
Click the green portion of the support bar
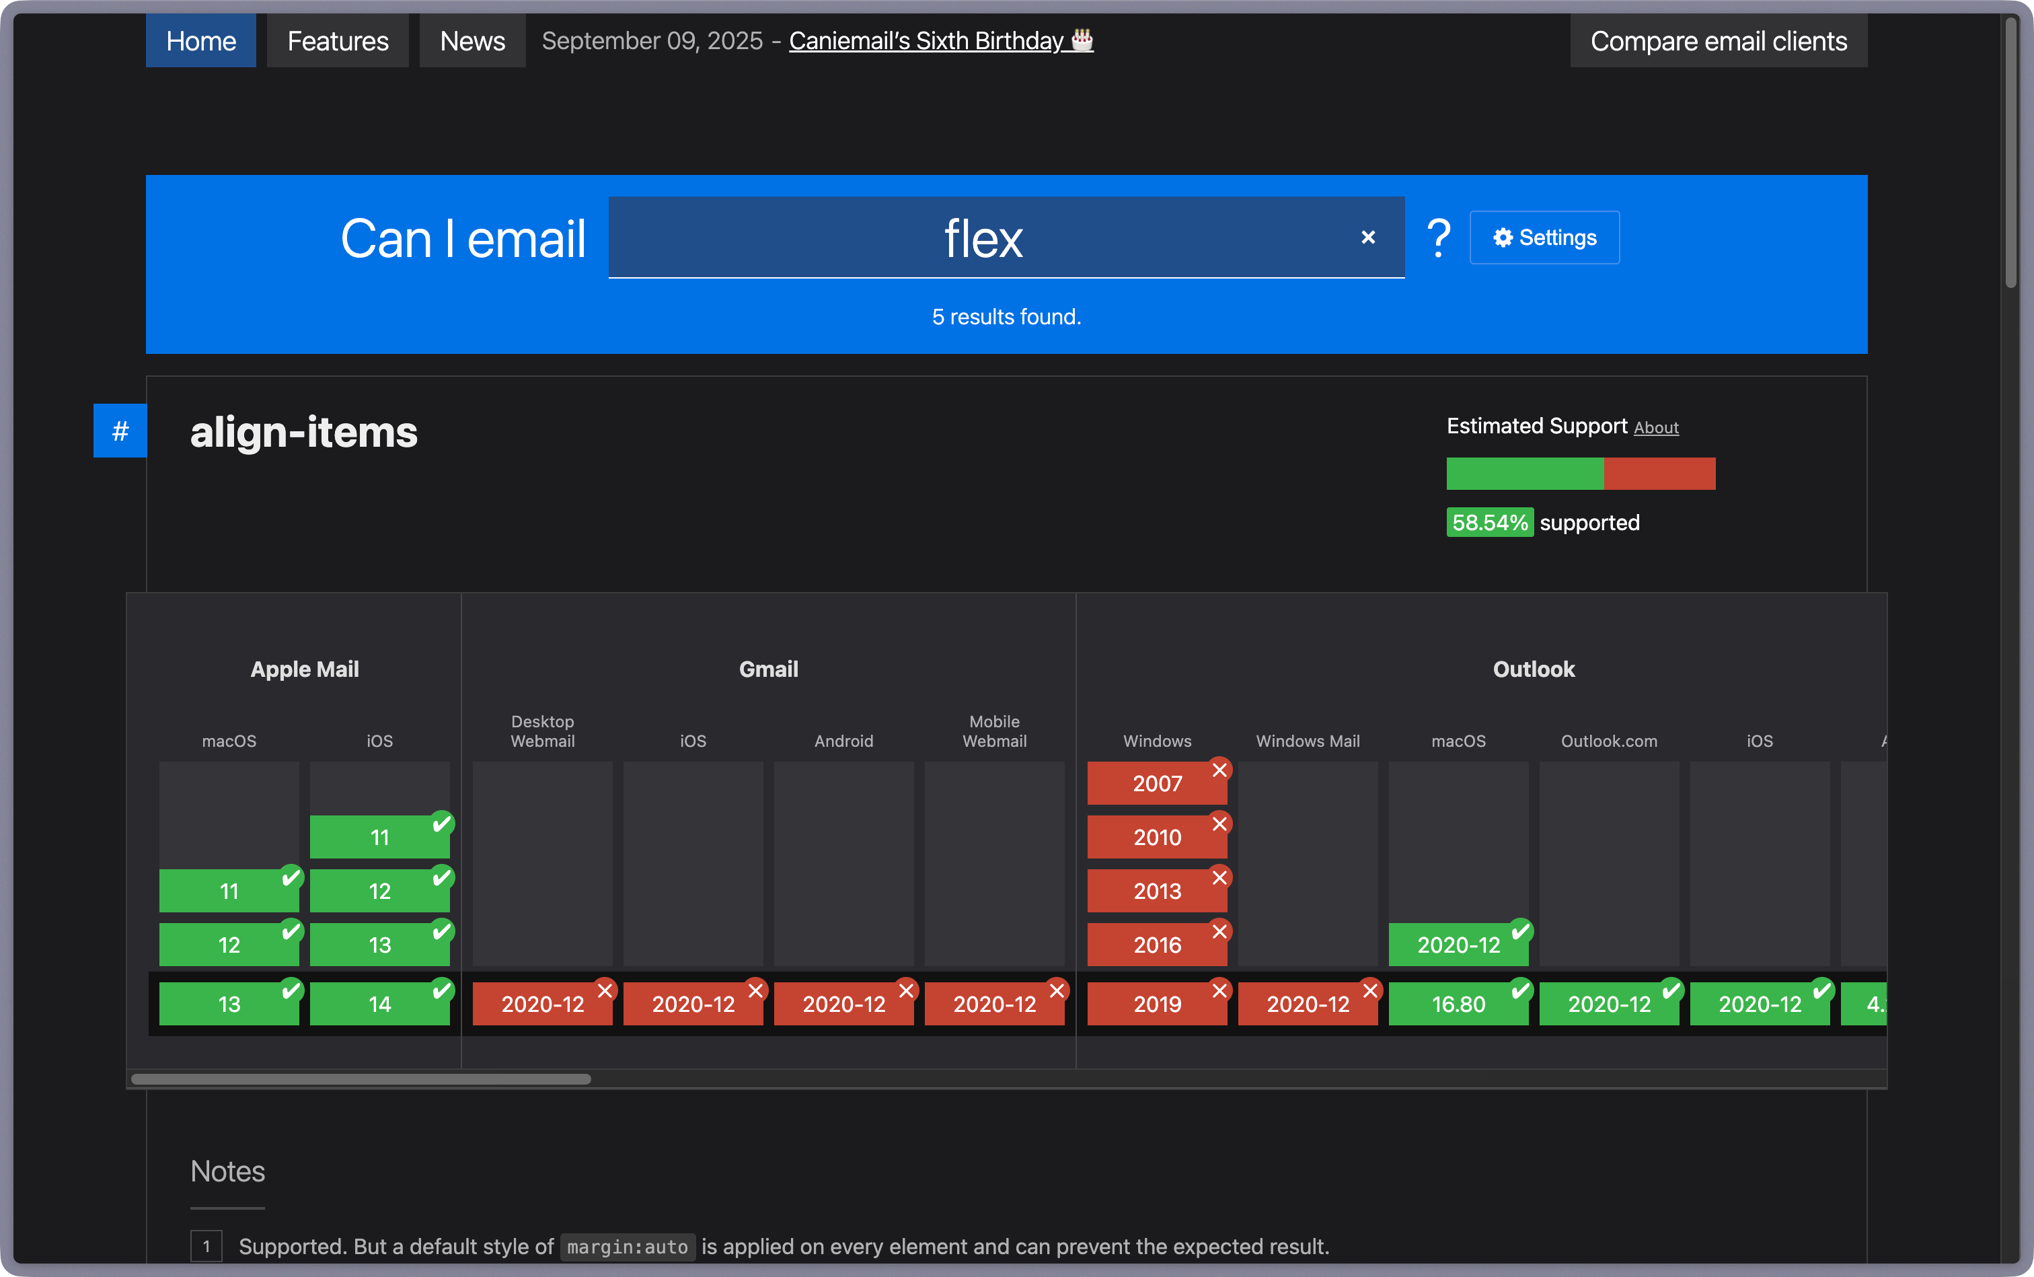click(1524, 473)
